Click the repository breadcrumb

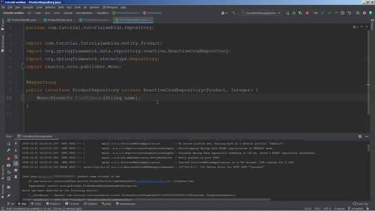point(103,13)
